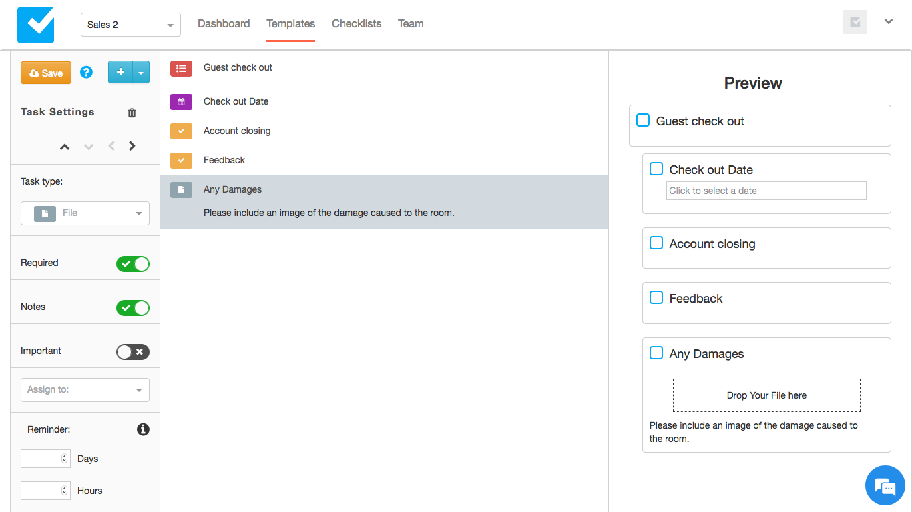Click the Check out Date date field
Screen dimensions: 912x512
click(766, 191)
